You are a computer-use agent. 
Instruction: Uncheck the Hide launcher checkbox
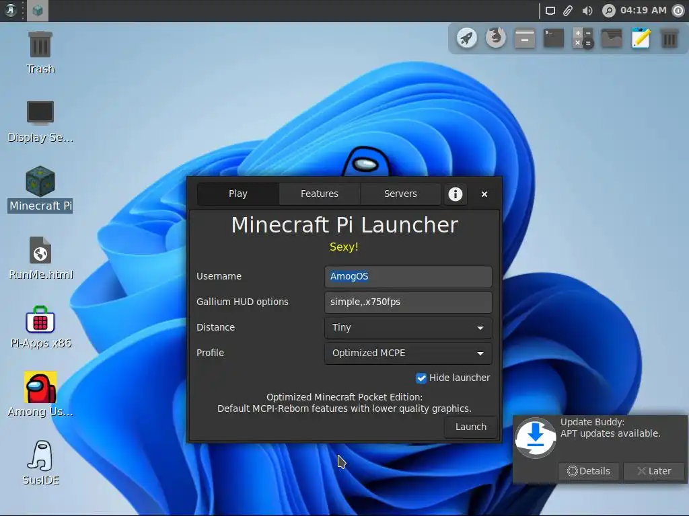click(x=421, y=378)
